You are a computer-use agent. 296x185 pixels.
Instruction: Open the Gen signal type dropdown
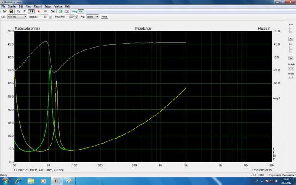click(x=17, y=17)
